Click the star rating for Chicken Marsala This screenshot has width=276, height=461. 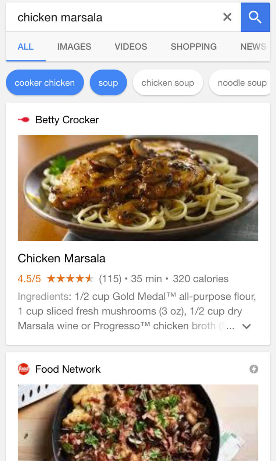tap(70, 279)
